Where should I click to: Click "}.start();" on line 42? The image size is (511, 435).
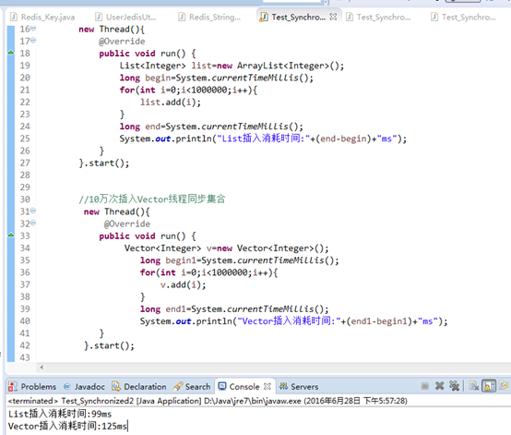(109, 345)
